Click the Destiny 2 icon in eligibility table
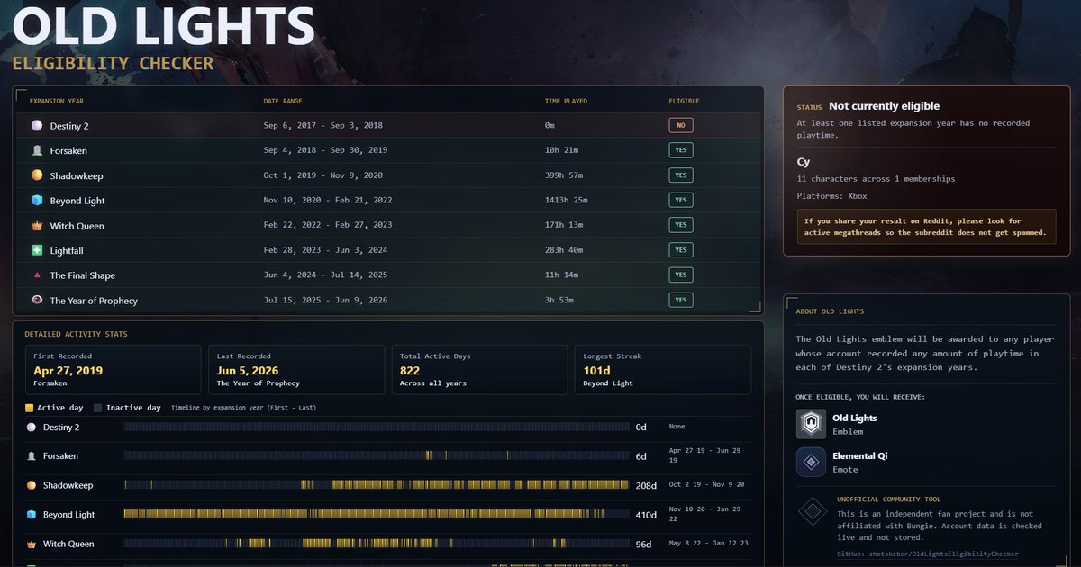 [37, 125]
